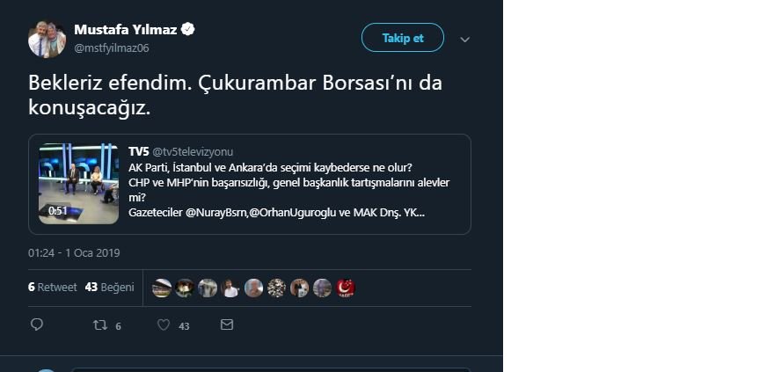Open the 01:24 - 1 Oca 2019 timestamp
Viewport: 774px width, 372px height.
74,252
